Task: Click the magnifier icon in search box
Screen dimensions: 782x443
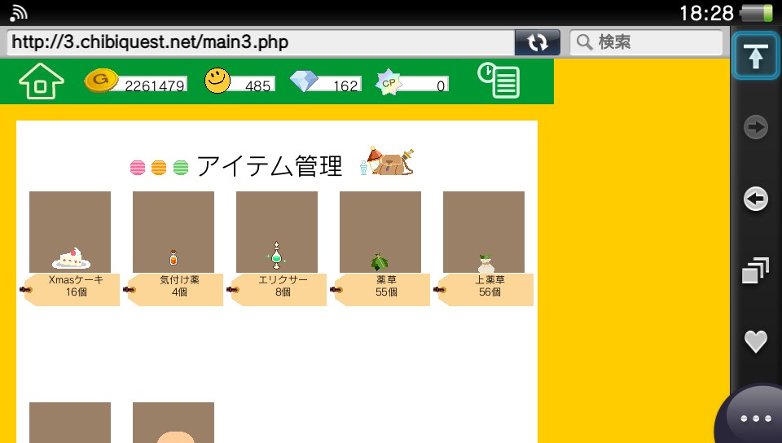Action: [x=585, y=42]
